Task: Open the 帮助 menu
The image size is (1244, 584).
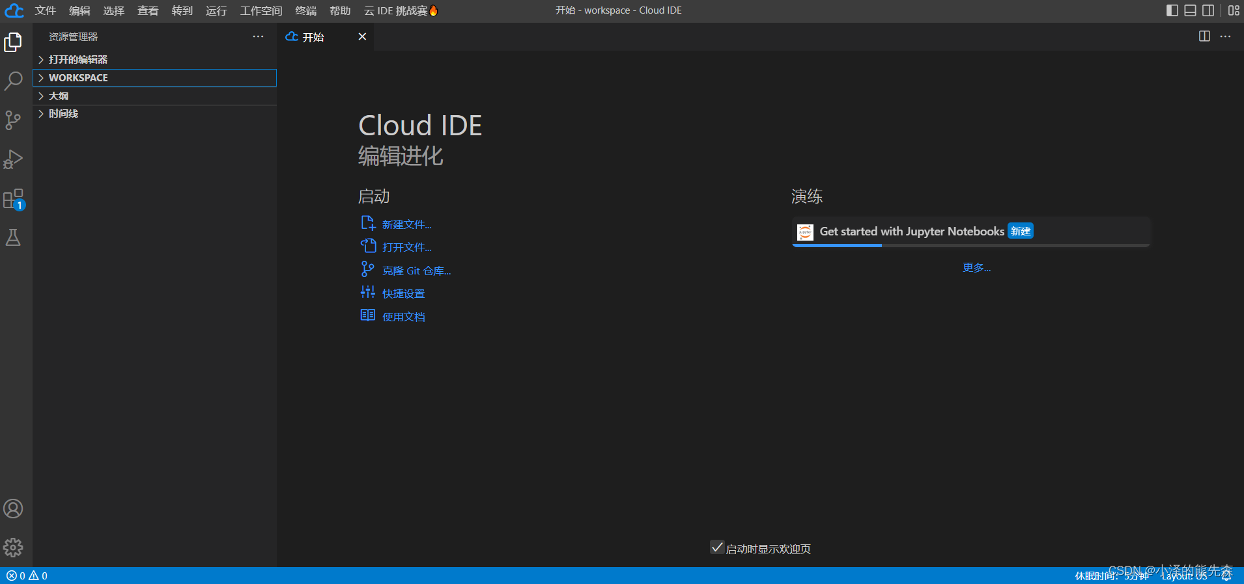Action: coord(340,10)
